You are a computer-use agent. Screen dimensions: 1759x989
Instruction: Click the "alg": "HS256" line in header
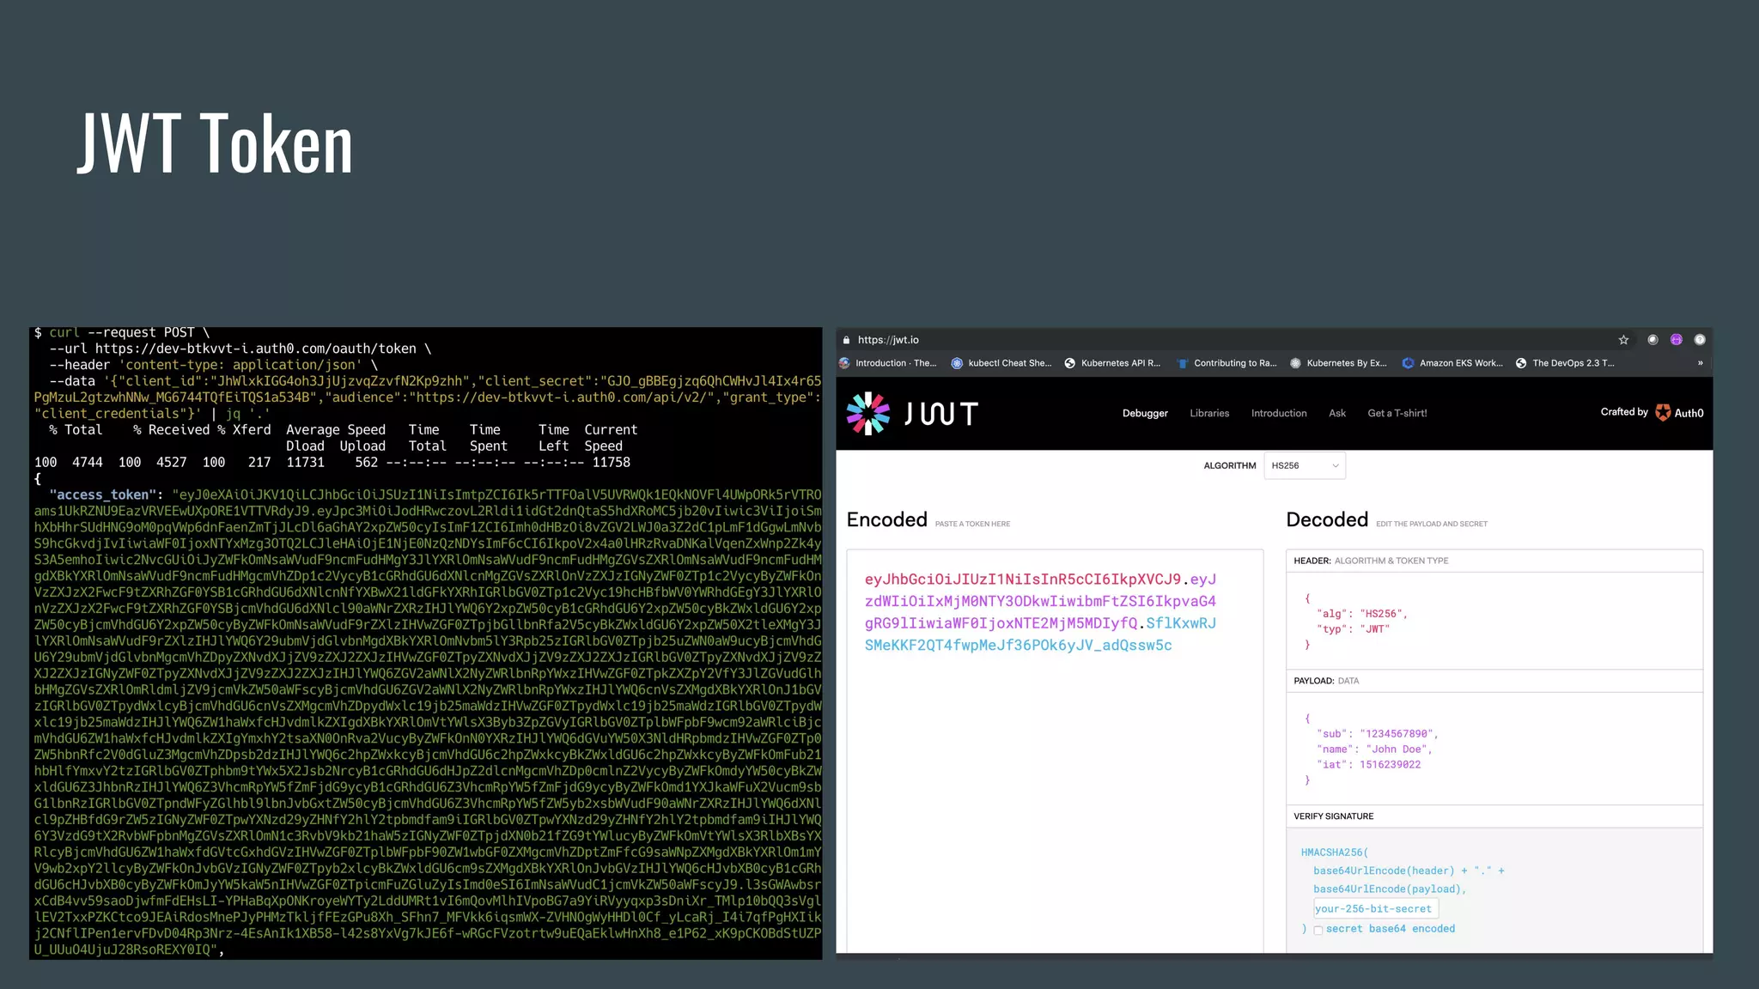(x=1361, y=614)
